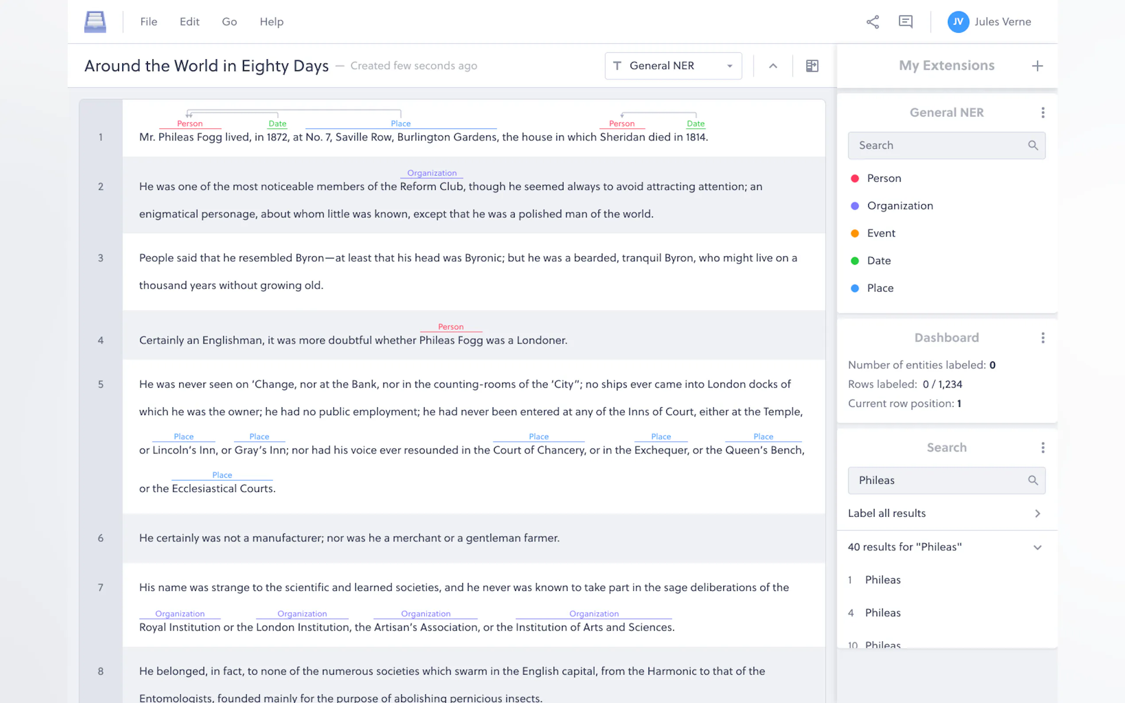Click the share icon in header

873,22
